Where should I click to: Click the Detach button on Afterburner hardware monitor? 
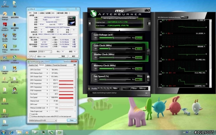(184, 17)
